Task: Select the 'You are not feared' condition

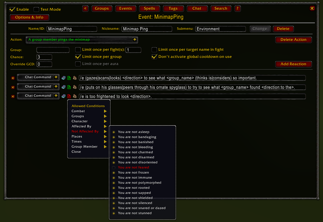Action: [x=134, y=167]
